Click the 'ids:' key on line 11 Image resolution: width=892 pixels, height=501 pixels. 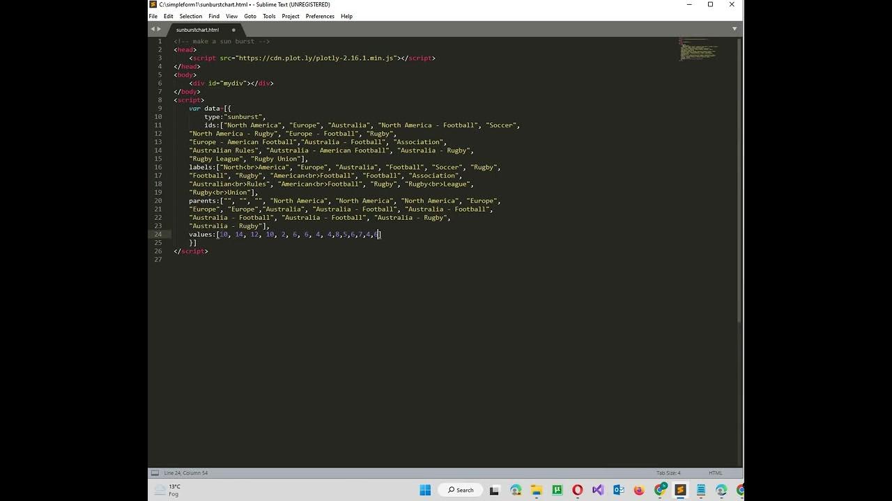[212, 125]
